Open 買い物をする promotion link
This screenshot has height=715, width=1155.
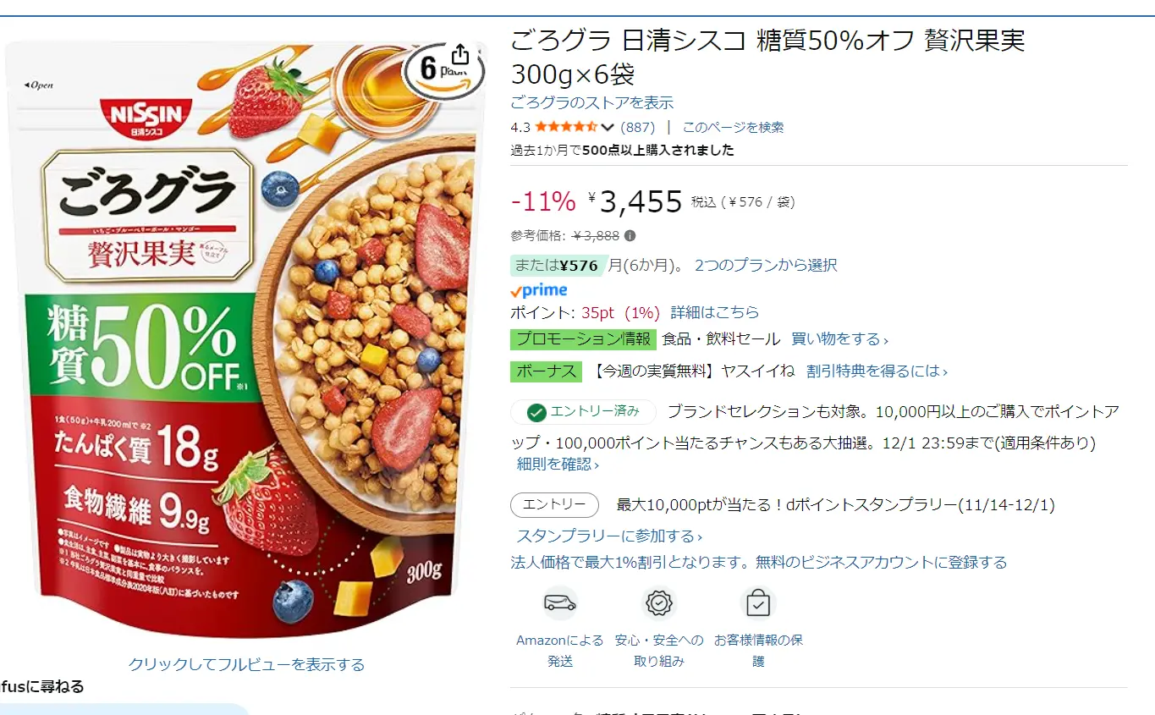click(839, 339)
